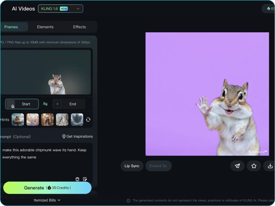Screen dimensions: 275x206
Task: Open the Get Inspirations link
Action: [x=77, y=136]
